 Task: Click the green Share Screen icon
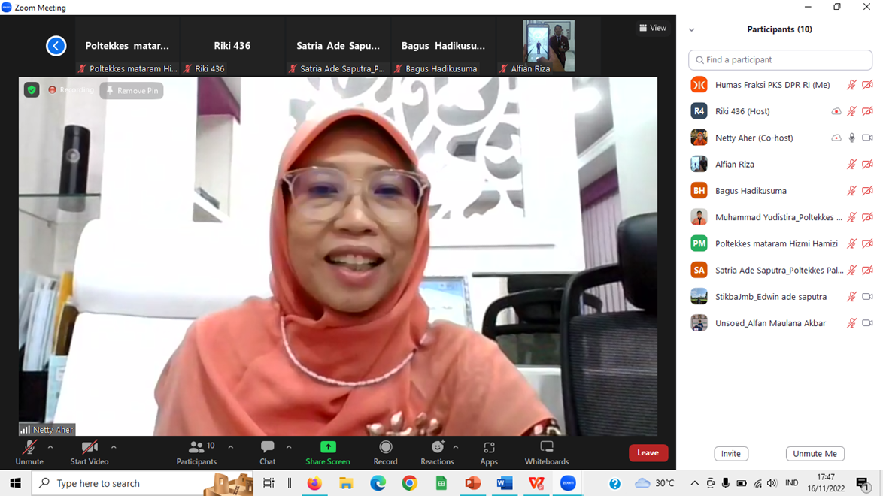click(328, 447)
